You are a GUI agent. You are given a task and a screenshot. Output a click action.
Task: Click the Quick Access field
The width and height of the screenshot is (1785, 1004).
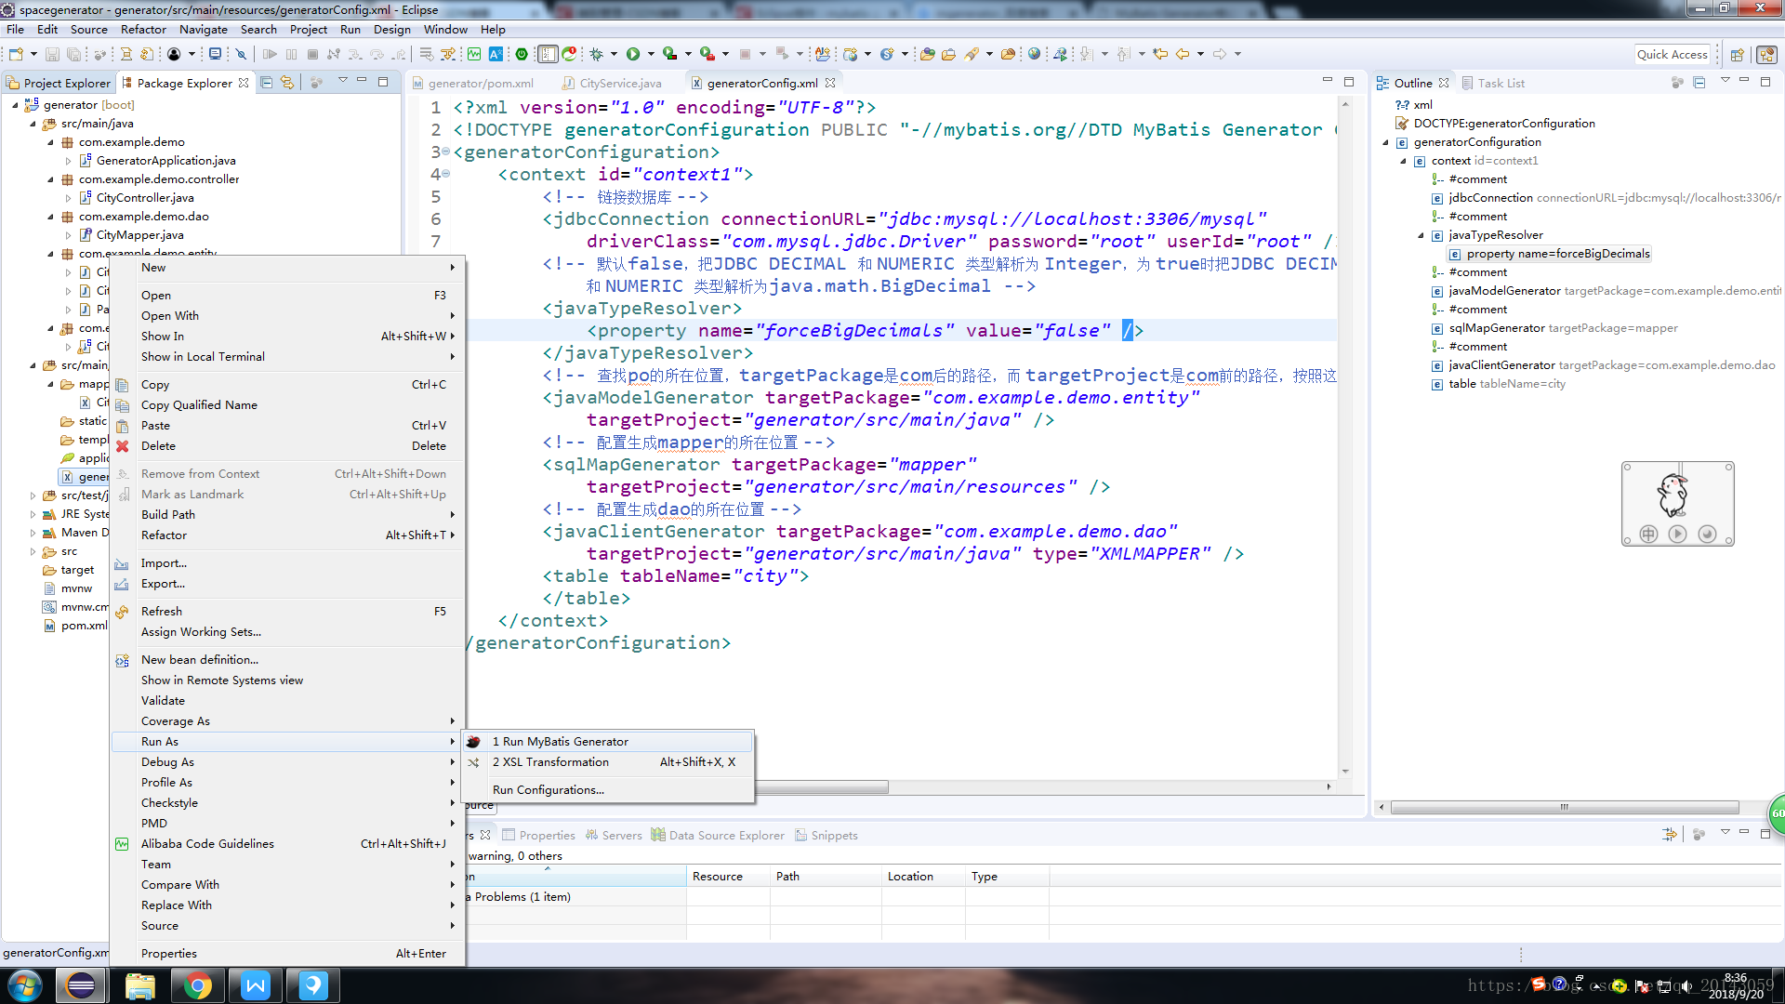[x=1673, y=54]
